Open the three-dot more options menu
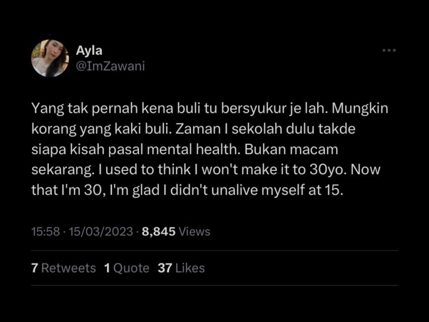Viewport: 429px width, 322px height. (389, 50)
